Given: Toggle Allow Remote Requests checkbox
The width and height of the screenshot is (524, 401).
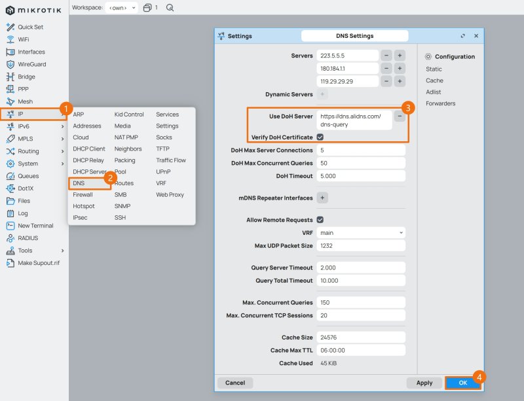Looking at the screenshot, I should click(320, 220).
